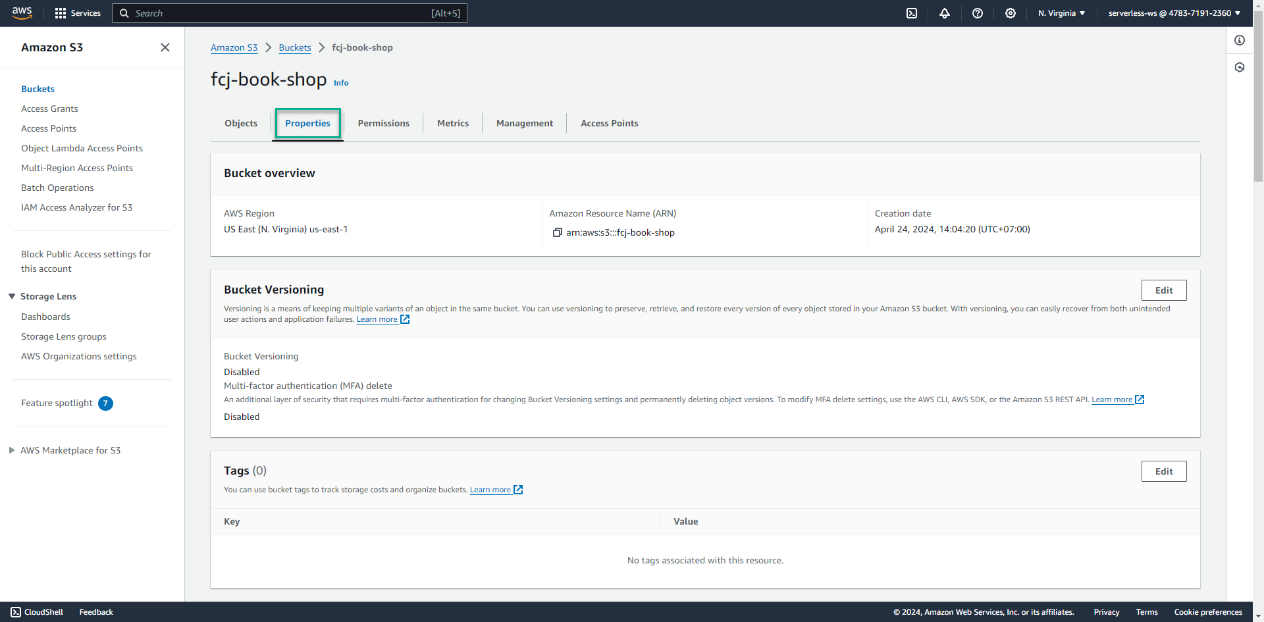Open Amazon S3 breadcrumb link

(x=234, y=47)
